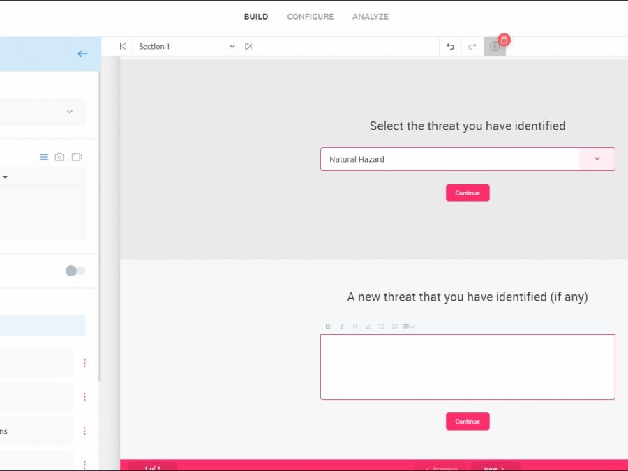Switch to the CONFIGURE tab
Screen dimensions: 628x471
310,17
